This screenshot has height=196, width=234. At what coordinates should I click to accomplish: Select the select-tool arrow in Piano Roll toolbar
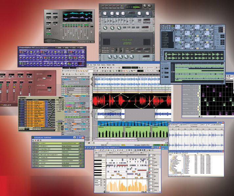click(95, 150)
